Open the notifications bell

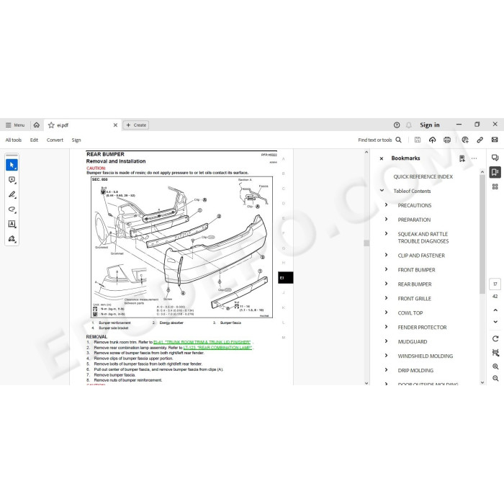pos(409,125)
